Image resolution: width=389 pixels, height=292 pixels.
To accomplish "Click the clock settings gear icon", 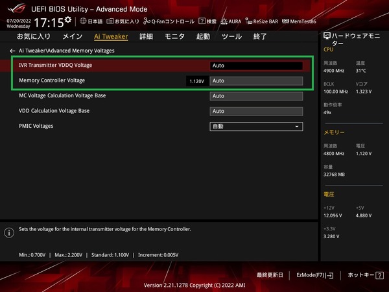I will click(x=68, y=19).
